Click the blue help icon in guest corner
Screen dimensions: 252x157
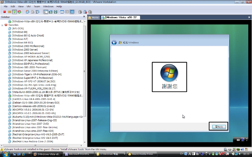click(243, 139)
